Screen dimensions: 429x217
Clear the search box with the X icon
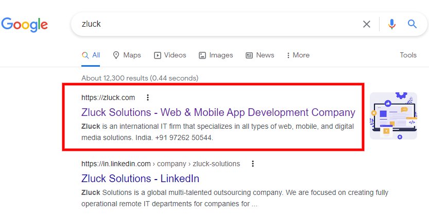tap(366, 24)
